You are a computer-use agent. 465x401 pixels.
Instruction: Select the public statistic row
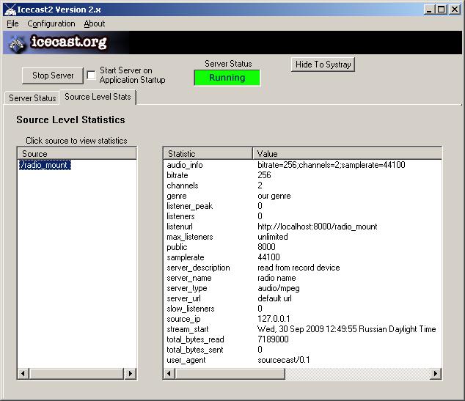302,247
